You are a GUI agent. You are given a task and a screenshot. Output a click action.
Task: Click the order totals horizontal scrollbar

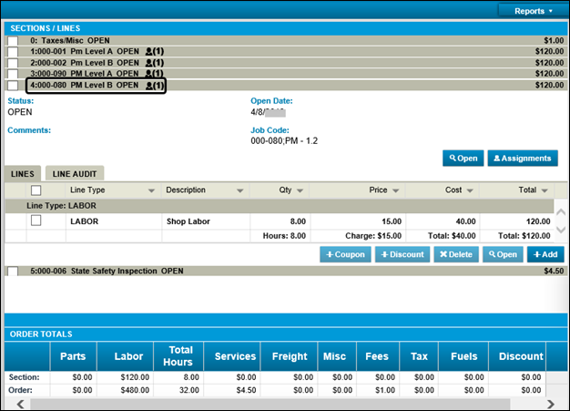point(284,404)
